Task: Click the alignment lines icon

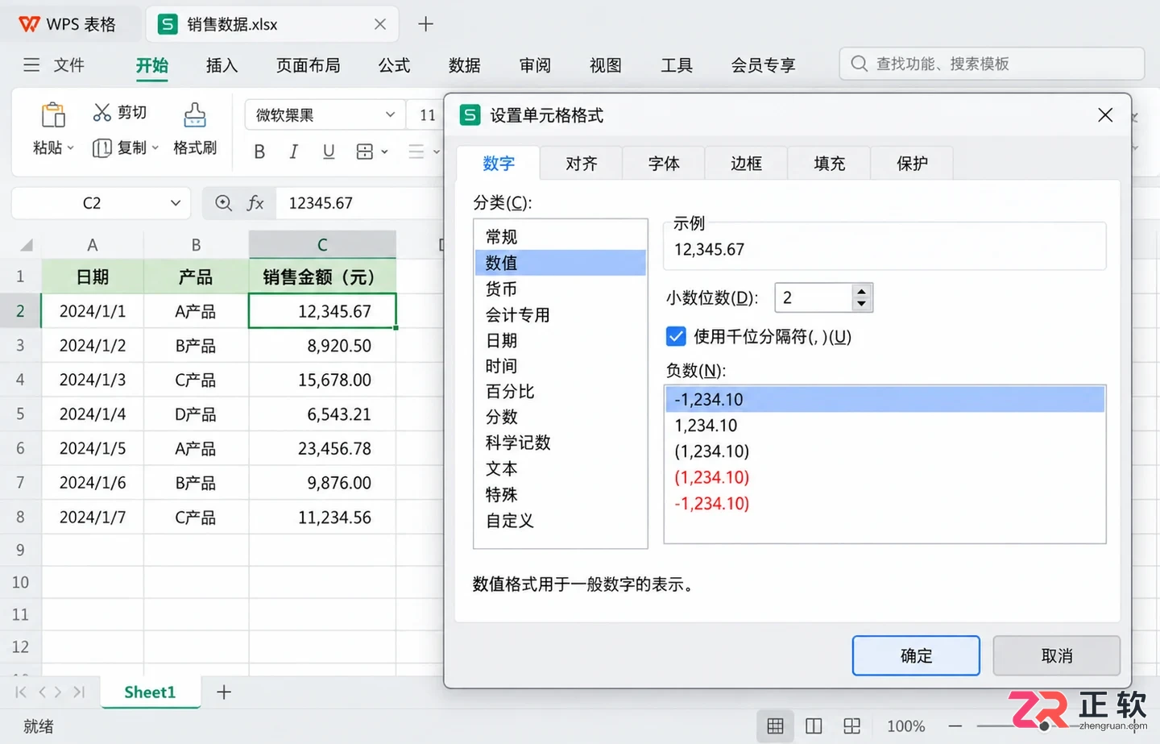Action: click(416, 152)
